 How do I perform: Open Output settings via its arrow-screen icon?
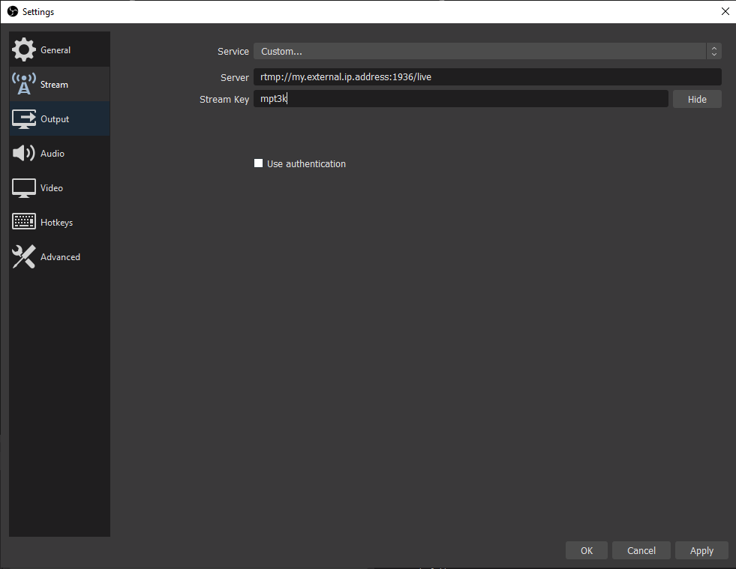pos(24,119)
